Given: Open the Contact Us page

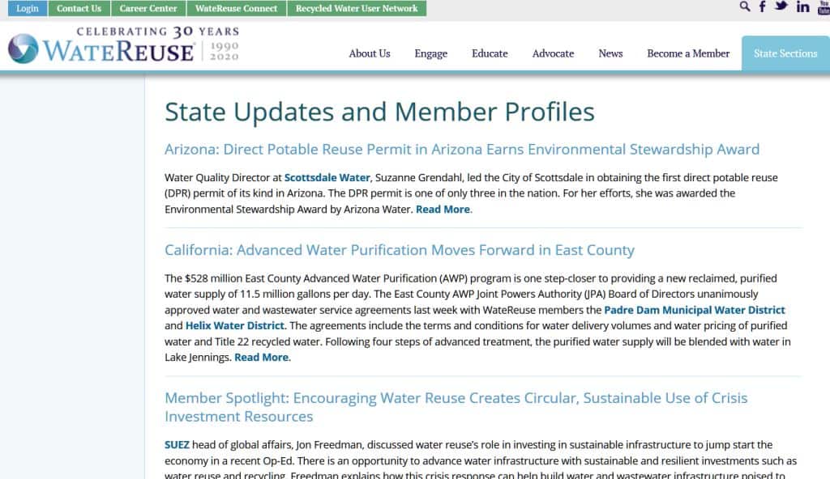Looking at the screenshot, I should [79, 9].
